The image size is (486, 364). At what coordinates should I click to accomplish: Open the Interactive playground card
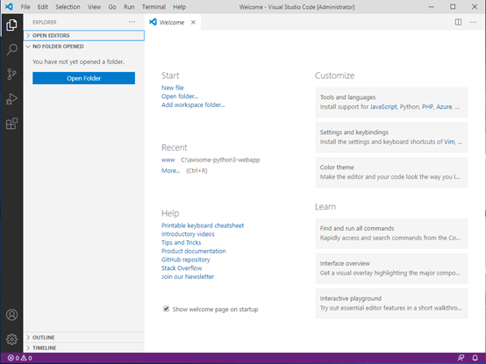click(x=391, y=303)
